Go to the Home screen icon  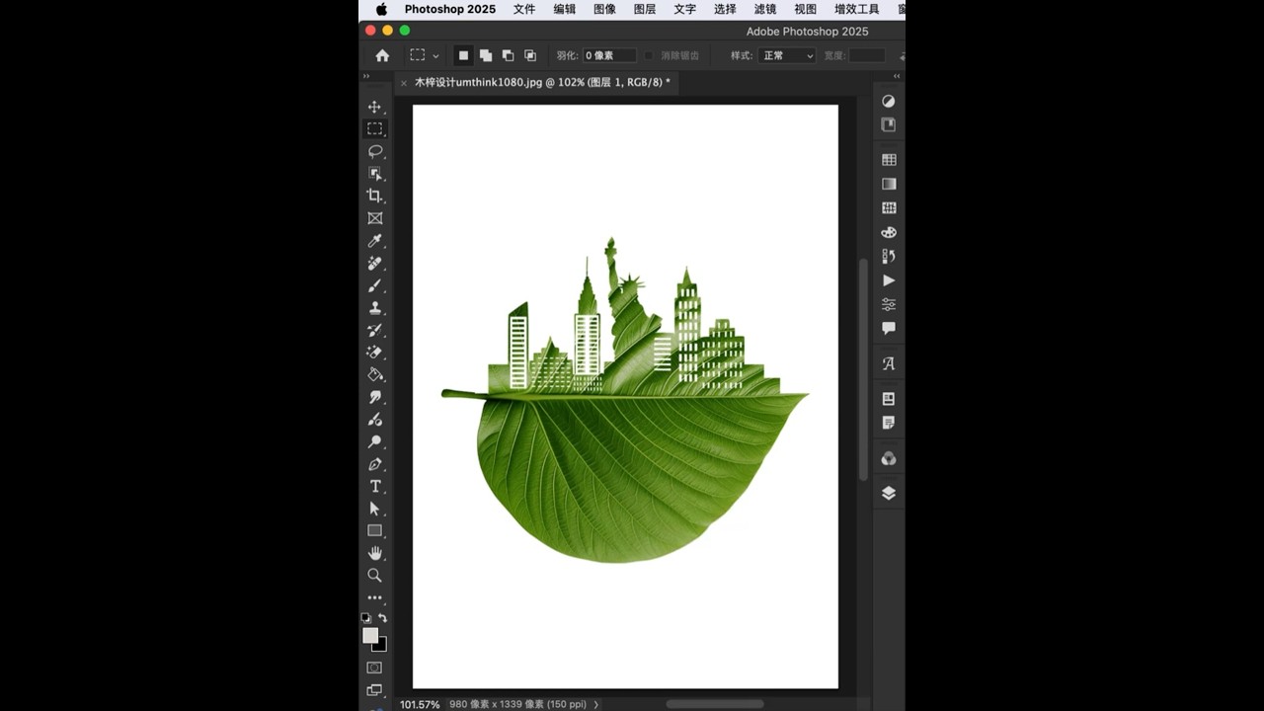coord(382,55)
